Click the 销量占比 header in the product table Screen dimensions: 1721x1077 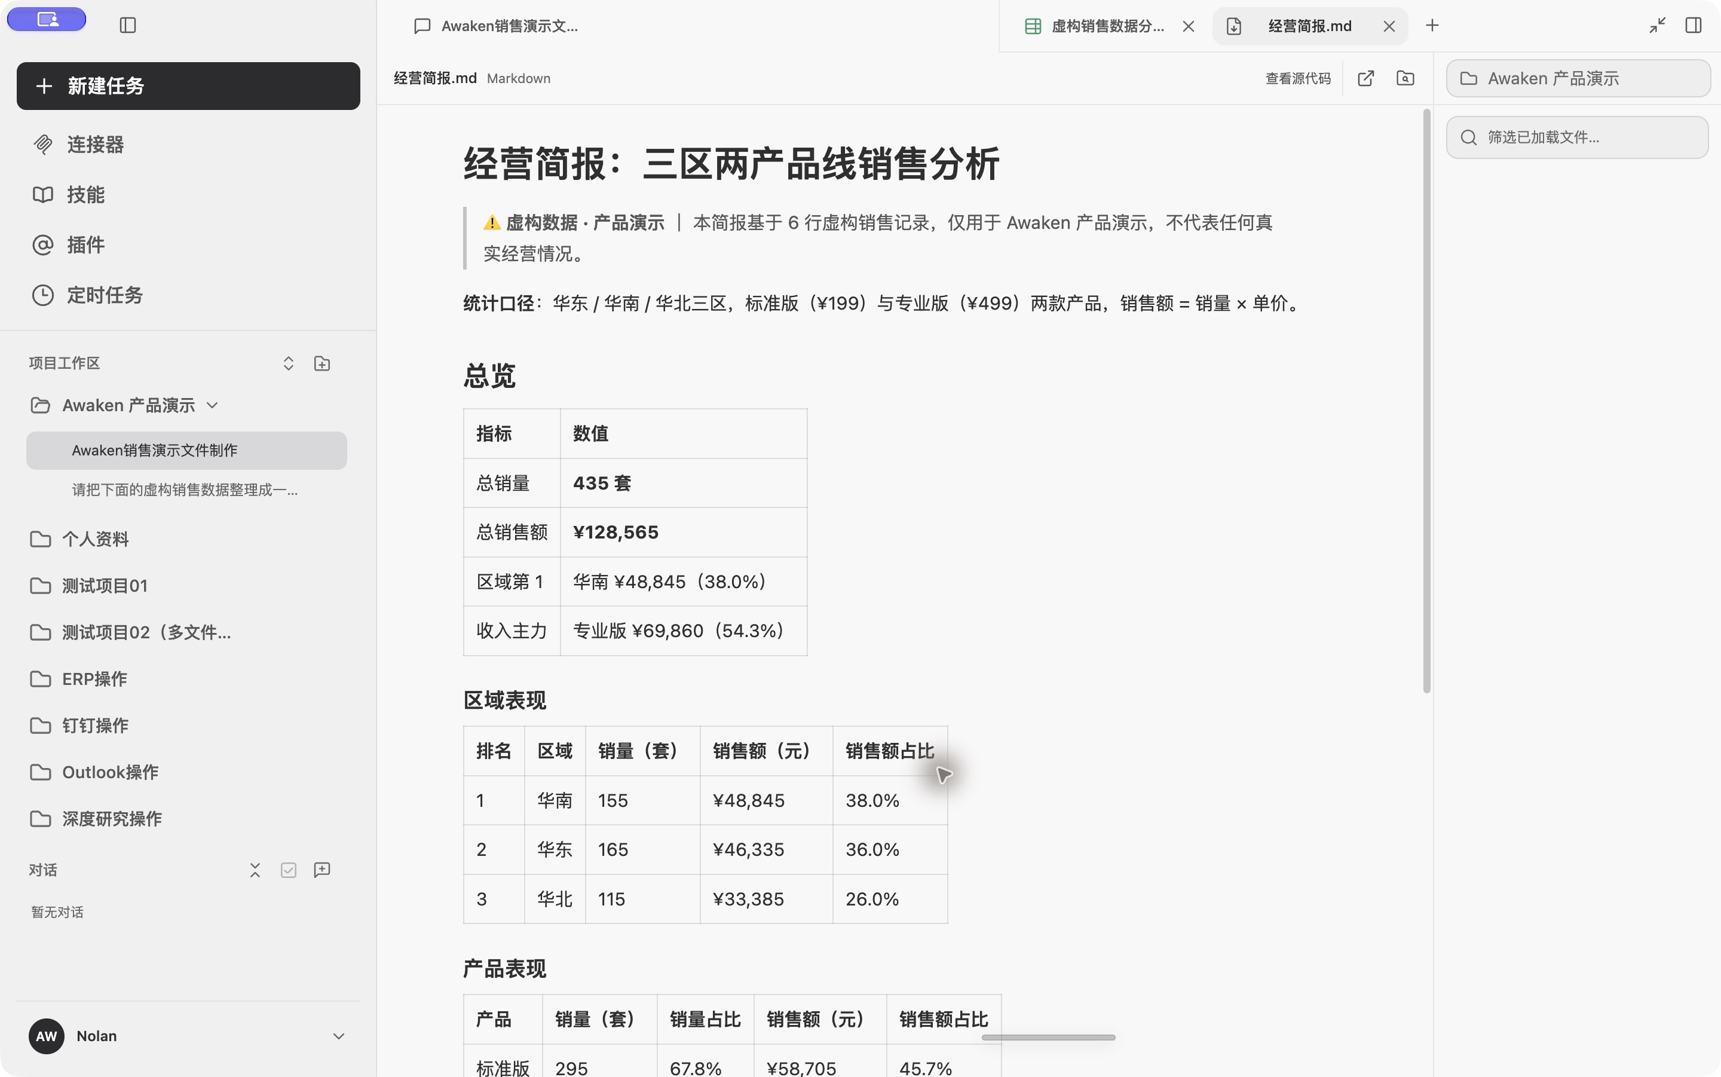coord(705,1019)
